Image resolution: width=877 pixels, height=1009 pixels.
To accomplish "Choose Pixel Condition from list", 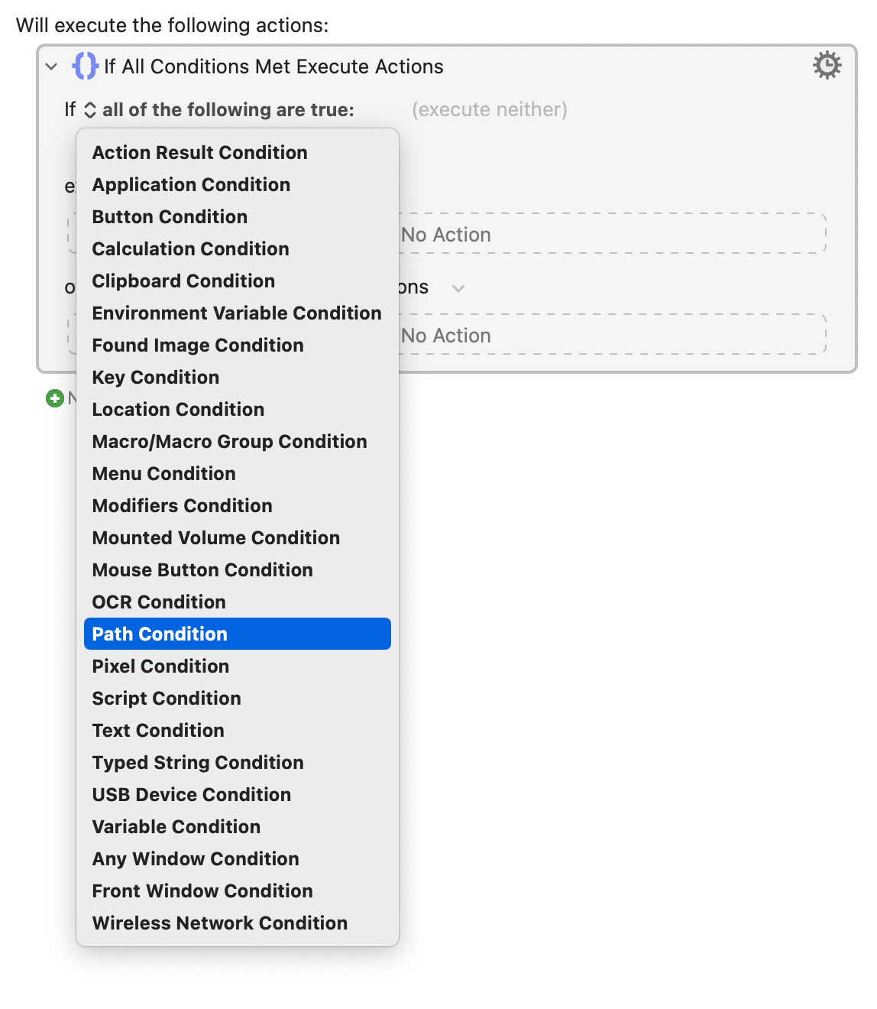I will click(160, 666).
